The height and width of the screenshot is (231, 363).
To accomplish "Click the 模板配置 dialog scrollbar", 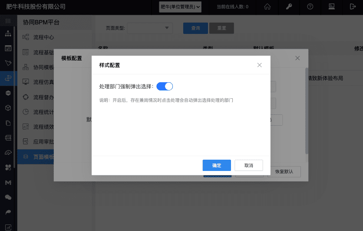I will click(307, 111).
